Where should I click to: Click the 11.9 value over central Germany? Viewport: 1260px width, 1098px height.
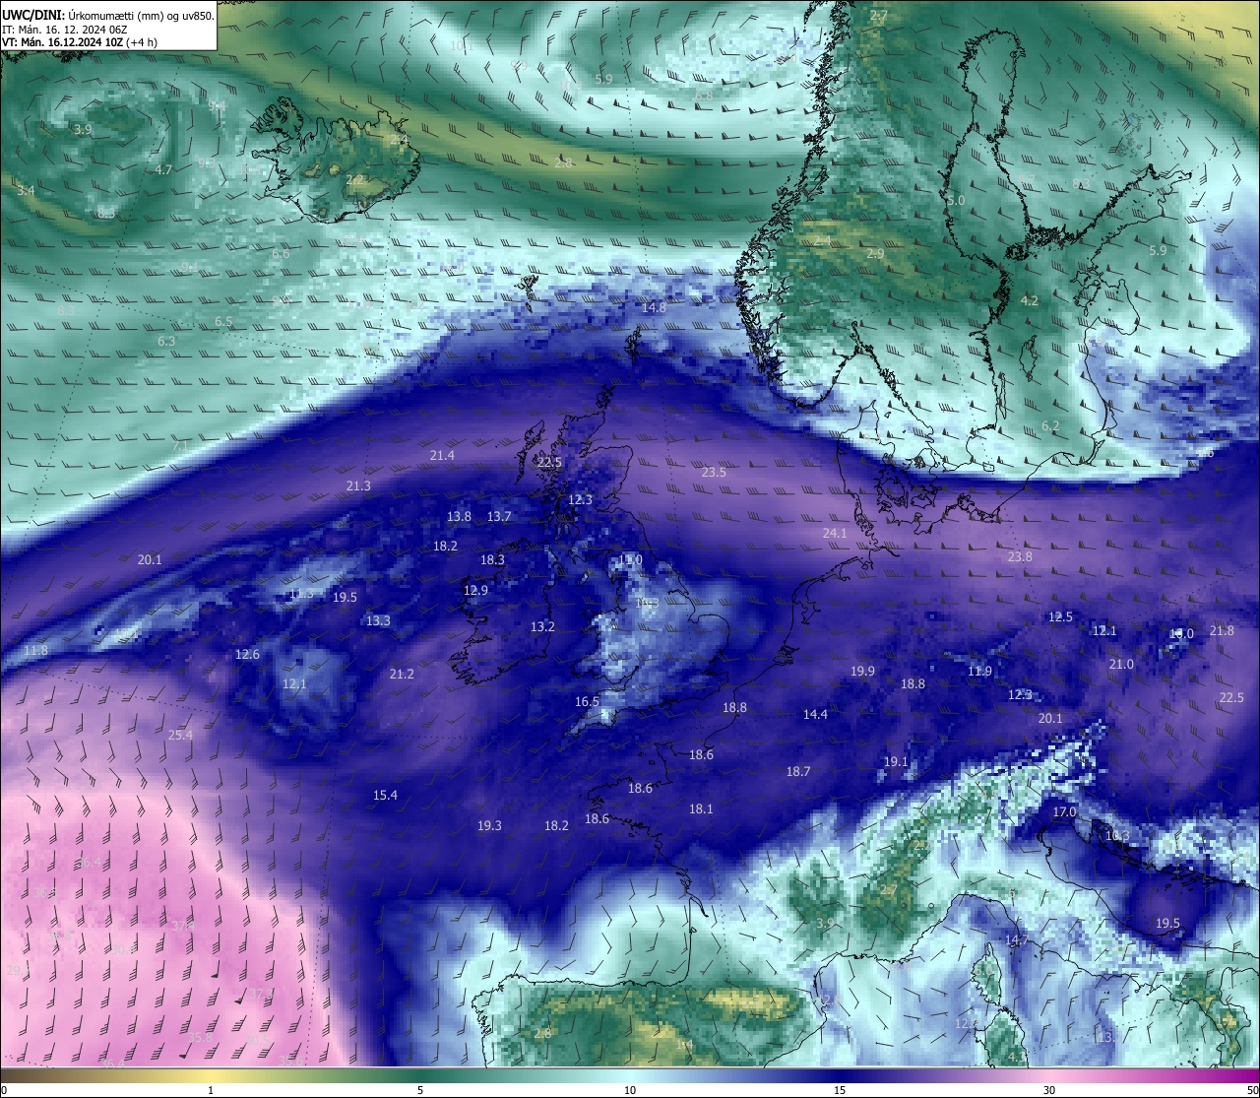pos(979,671)
